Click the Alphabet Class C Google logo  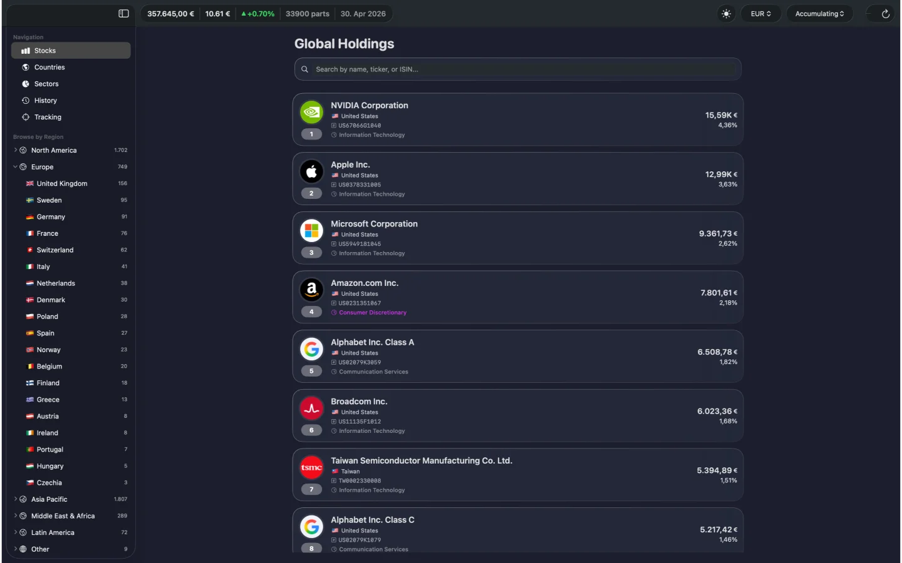311,527
